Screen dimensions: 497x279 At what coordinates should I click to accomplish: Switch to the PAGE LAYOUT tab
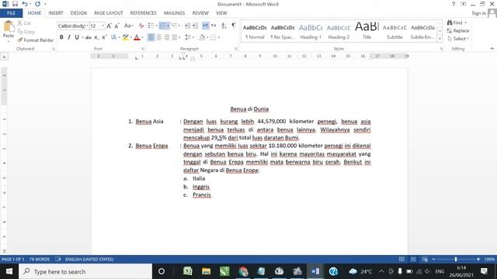[109, 13]
